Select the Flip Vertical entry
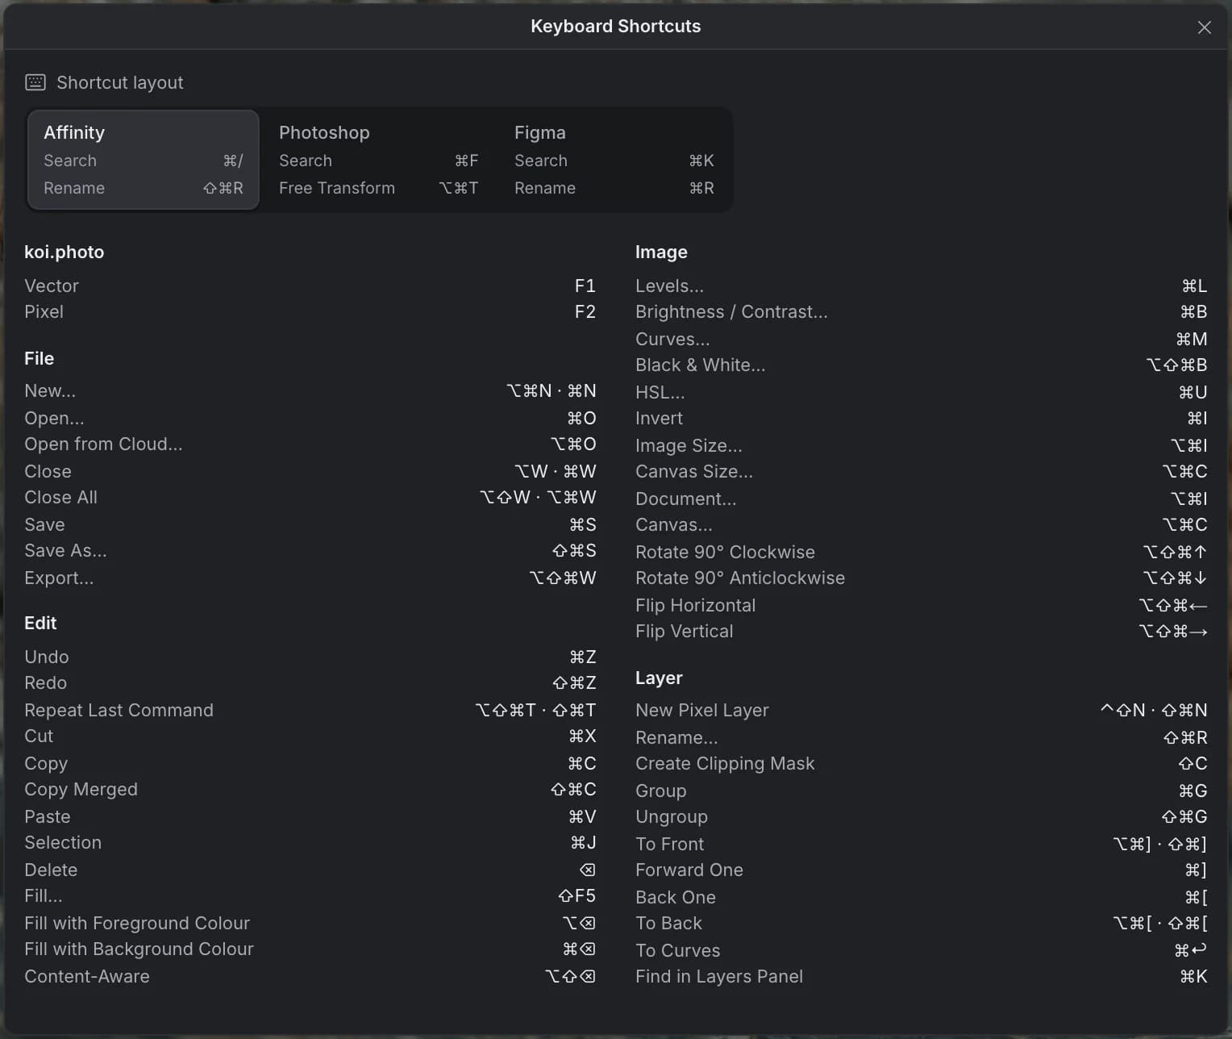Viewport: 1232px width, 1039px height. point(921,632)
